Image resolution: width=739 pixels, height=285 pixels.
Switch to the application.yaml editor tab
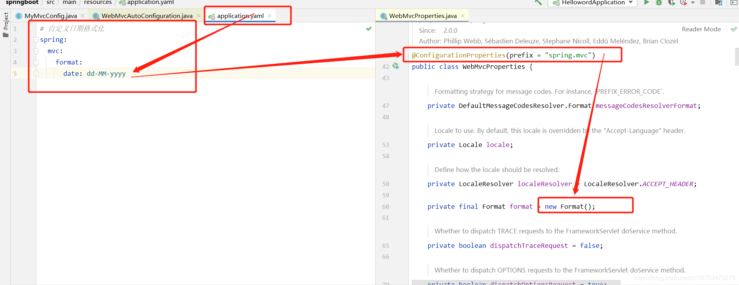pos(240,16)
